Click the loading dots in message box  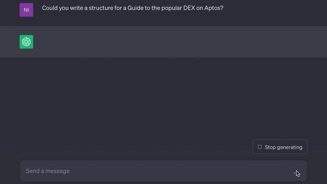click(x=295, y=173)
